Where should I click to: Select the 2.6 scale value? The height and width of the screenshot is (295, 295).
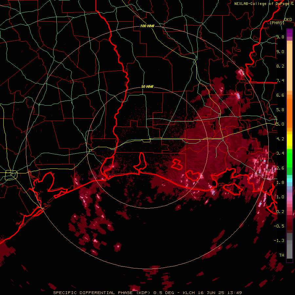(x=280, y=168)
